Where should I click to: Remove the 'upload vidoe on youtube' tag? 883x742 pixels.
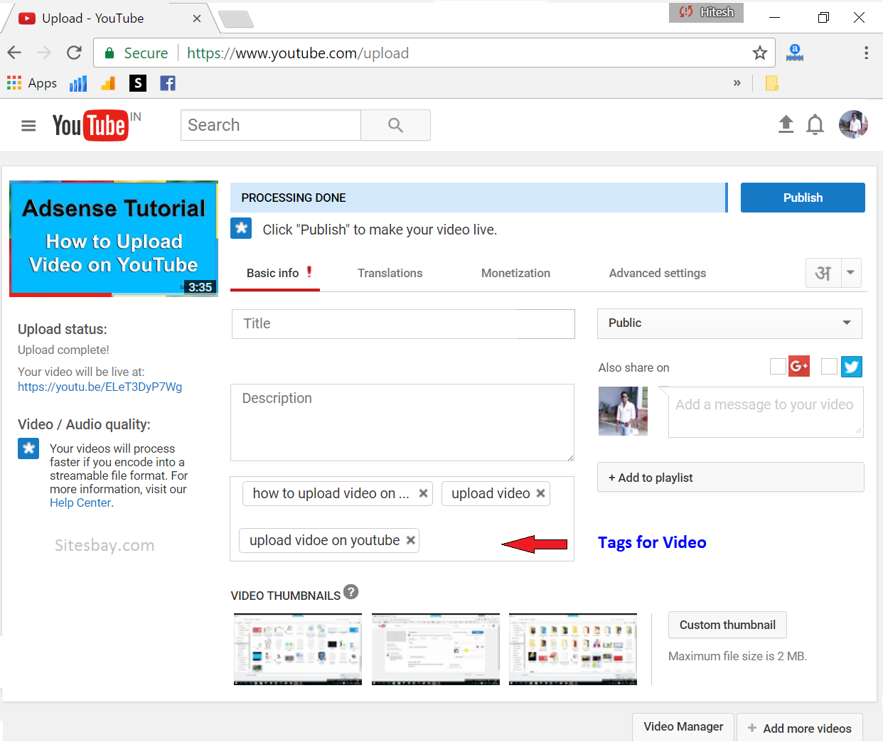[410, 540]
